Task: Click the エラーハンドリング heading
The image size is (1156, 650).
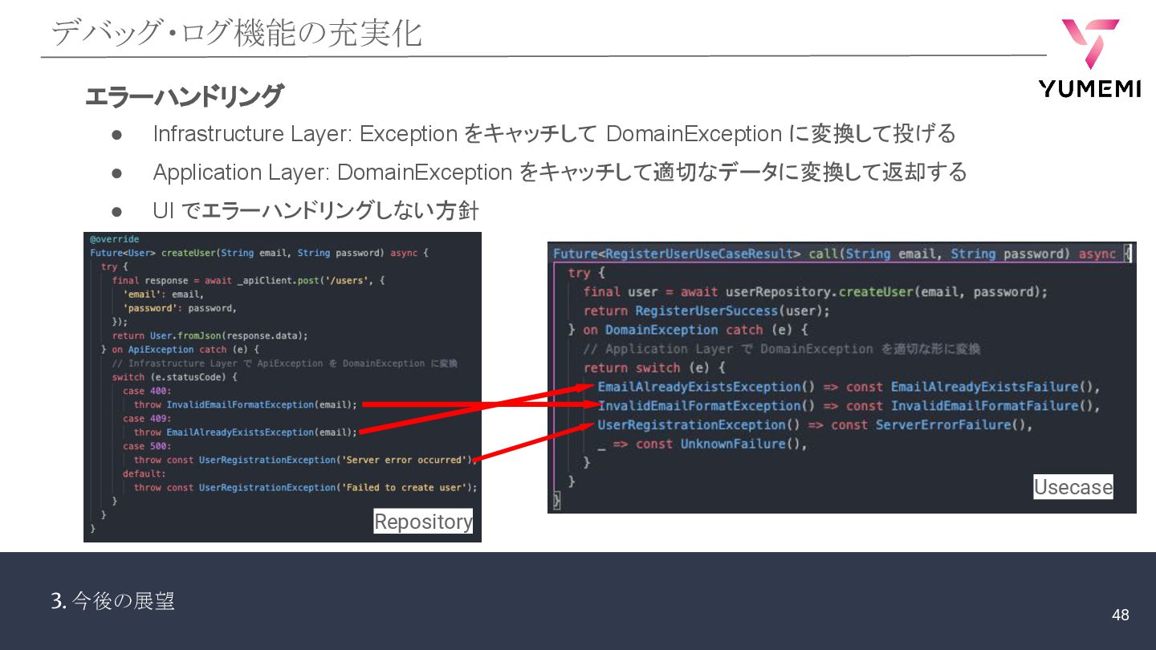Action: [x=184, y=96]
